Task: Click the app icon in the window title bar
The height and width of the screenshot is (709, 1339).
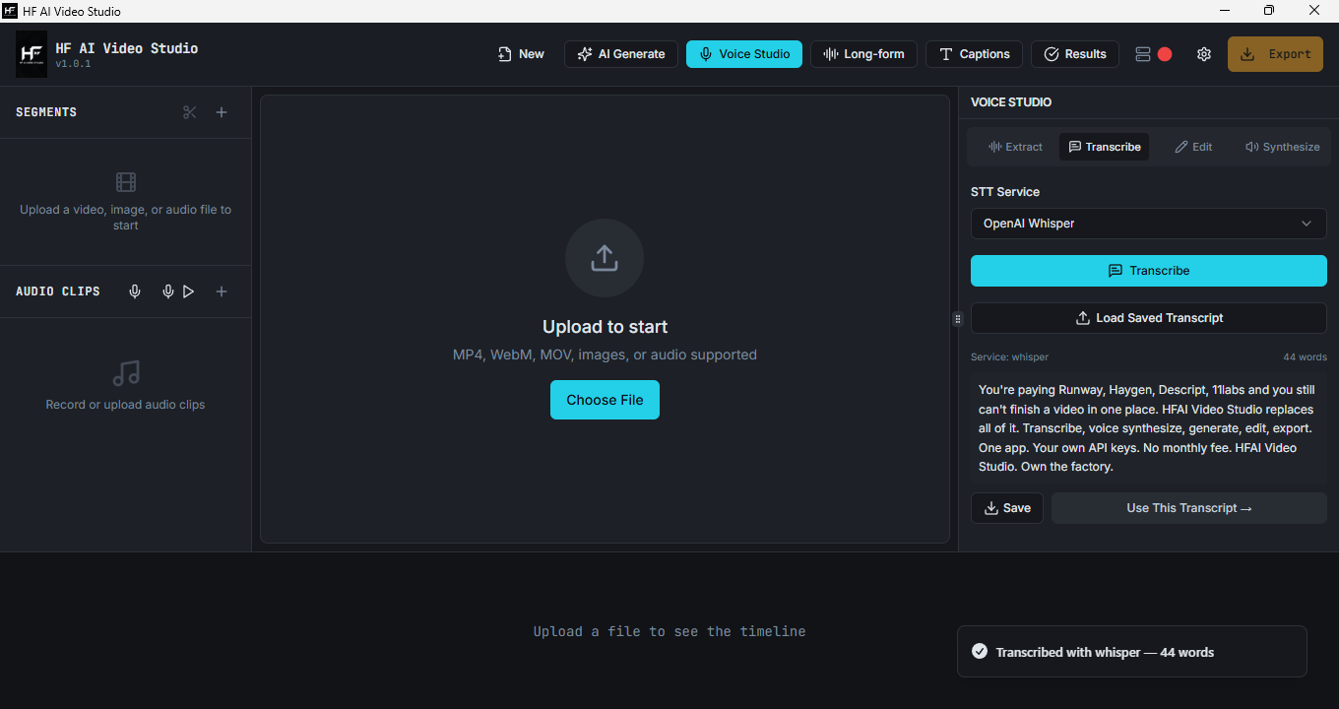Action: click(x=10, y=11)
